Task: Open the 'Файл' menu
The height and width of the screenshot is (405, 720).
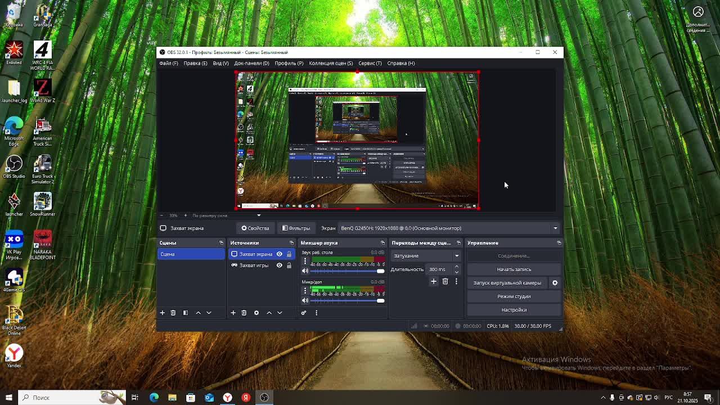Action: (x=168, y=63)
